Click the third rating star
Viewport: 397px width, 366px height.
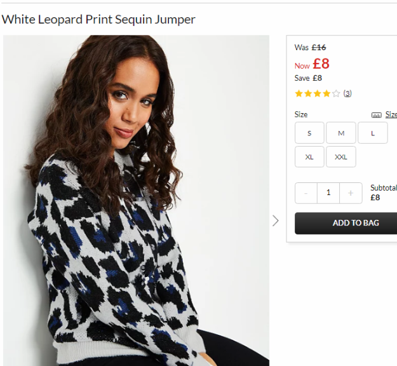318,93
